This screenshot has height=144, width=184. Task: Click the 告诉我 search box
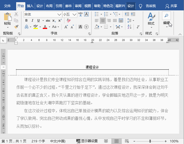pyautogui.click(x=151, y=6)
